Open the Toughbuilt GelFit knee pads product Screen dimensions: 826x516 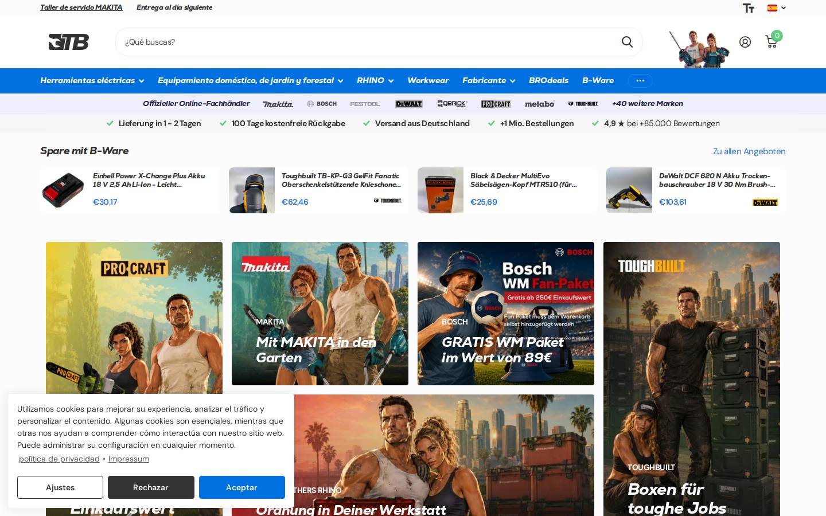pyautogui.click(x=341, y=180)
